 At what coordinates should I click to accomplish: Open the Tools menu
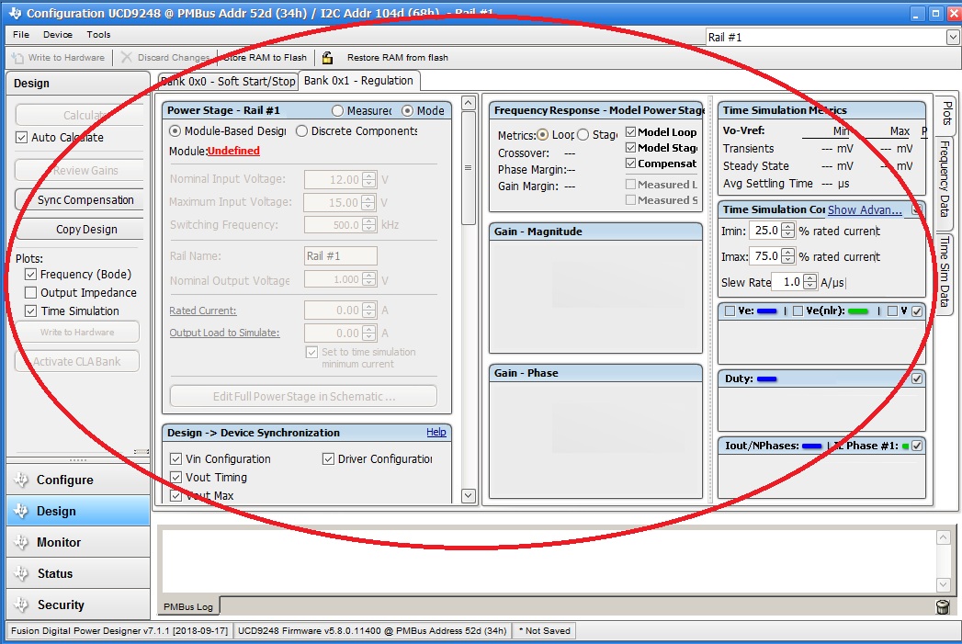(98, 34)
